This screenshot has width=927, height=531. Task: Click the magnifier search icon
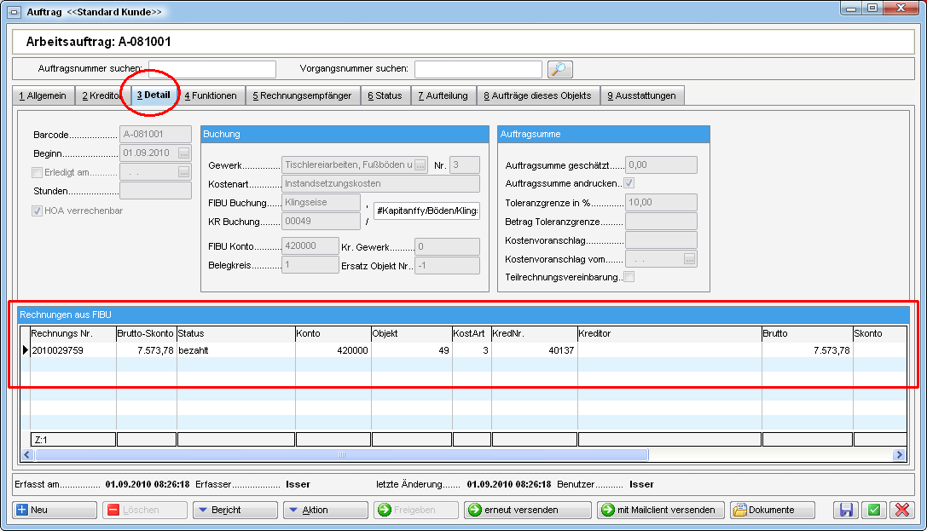(559, 69)
